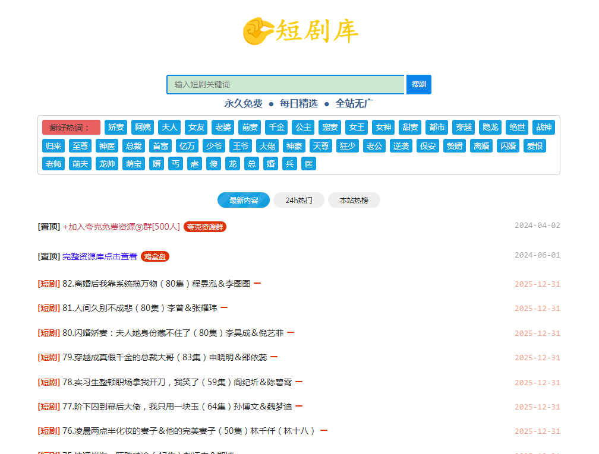Select the 娇妻 hot keyword tag
The image size is (599, 454).
click(x=116, y=127)
